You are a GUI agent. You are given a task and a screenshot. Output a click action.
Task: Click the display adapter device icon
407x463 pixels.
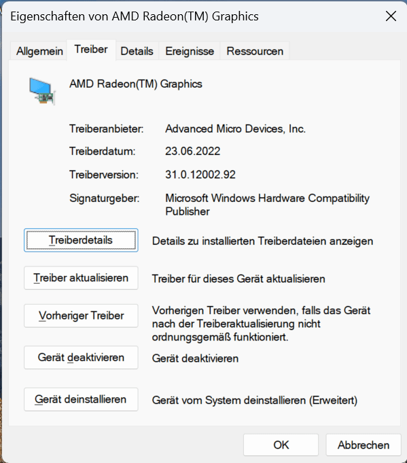43,91
